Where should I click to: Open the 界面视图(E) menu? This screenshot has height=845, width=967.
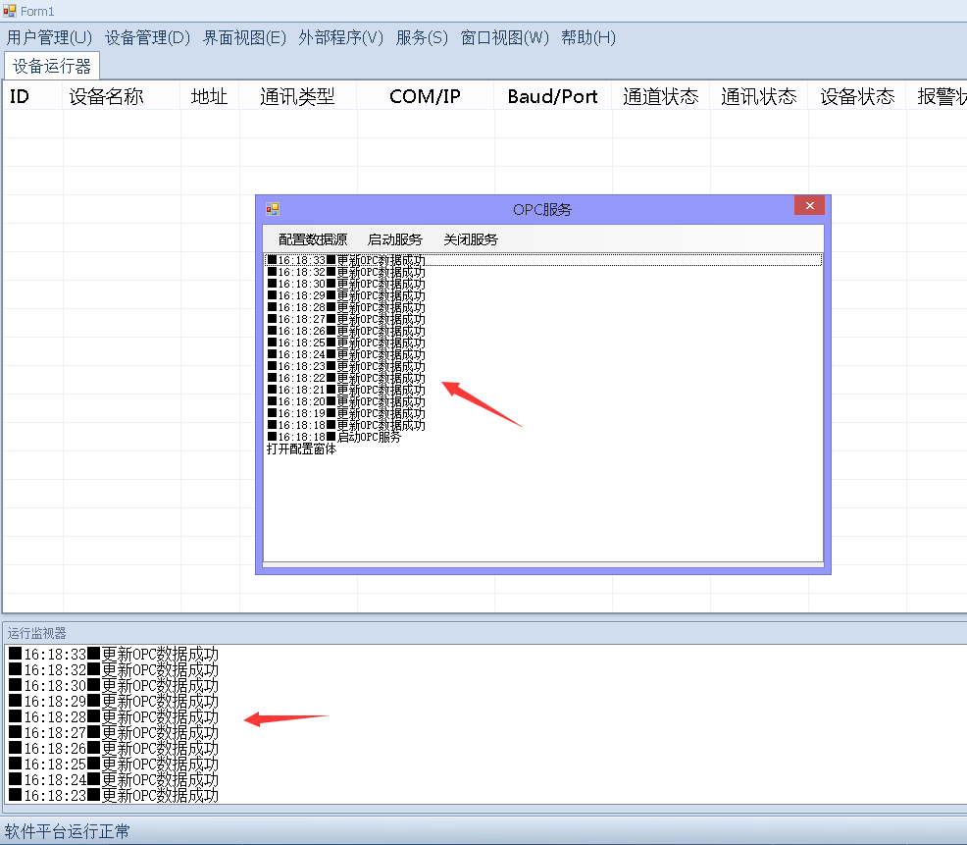coord(245,37)
